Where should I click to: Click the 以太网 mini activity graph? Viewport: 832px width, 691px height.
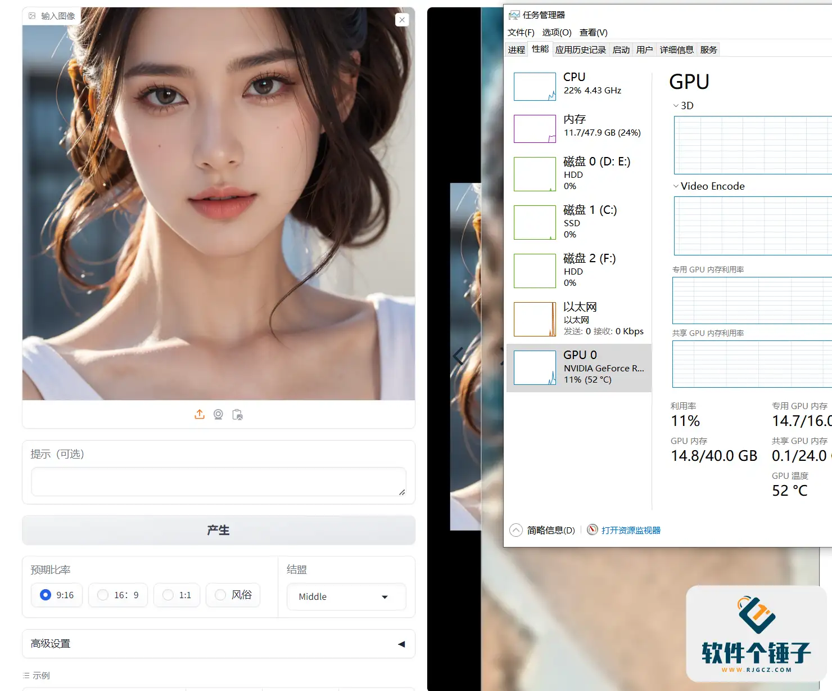pos(535,319)
